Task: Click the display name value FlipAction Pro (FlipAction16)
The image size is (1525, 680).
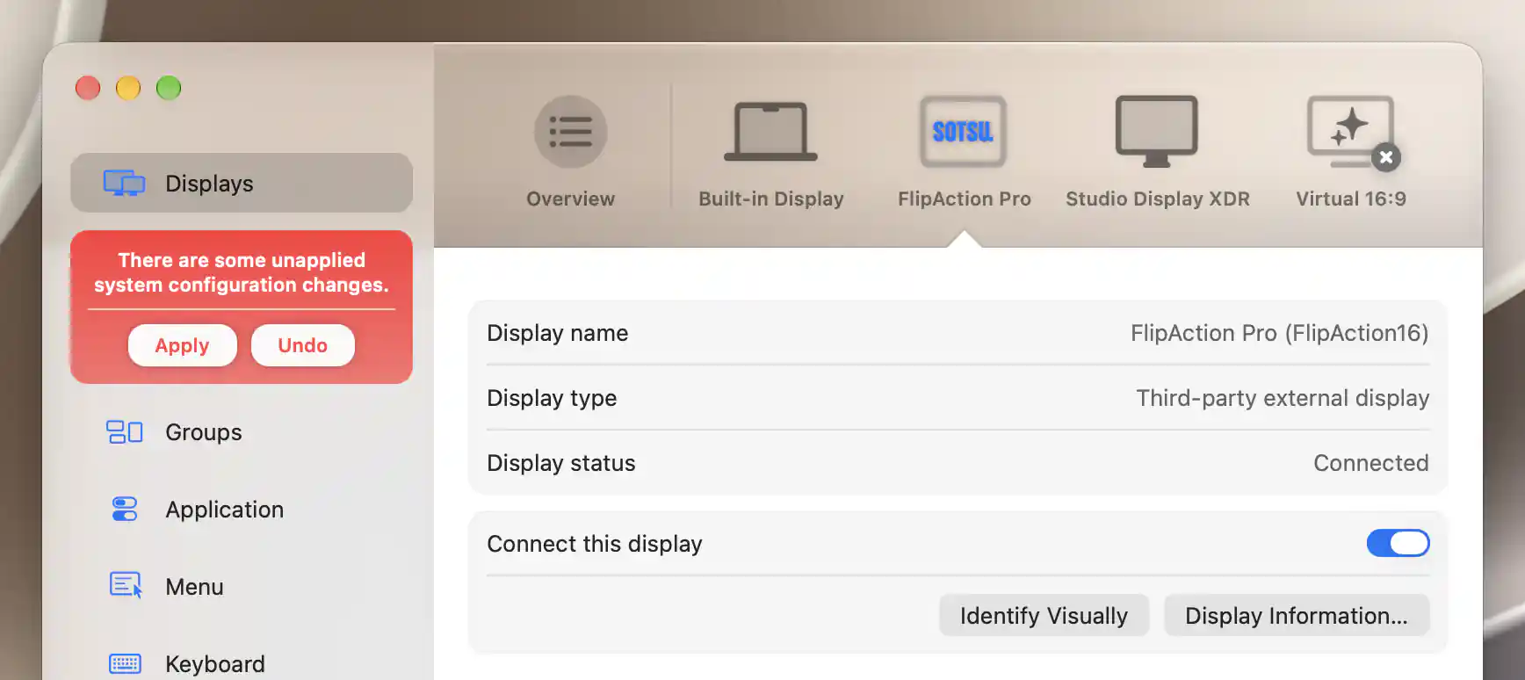Action: tap(1279, 333)
